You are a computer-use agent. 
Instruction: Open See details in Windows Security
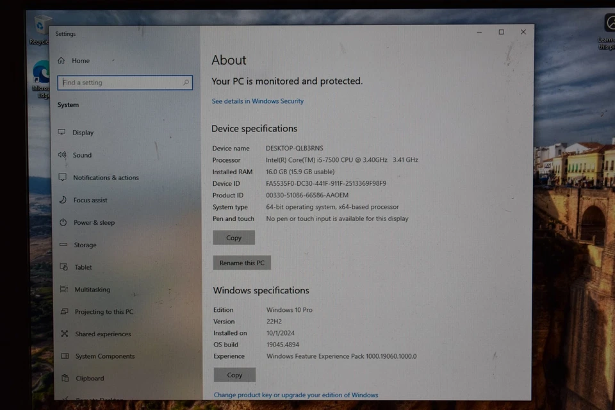(x=258, y=101)
